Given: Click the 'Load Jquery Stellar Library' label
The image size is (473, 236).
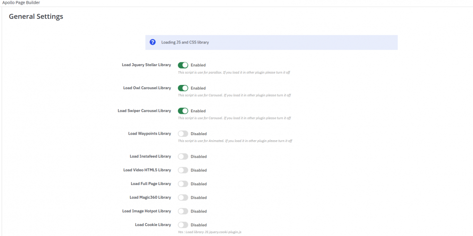Looking at the screenshot, I should click(x=146, y=65).
